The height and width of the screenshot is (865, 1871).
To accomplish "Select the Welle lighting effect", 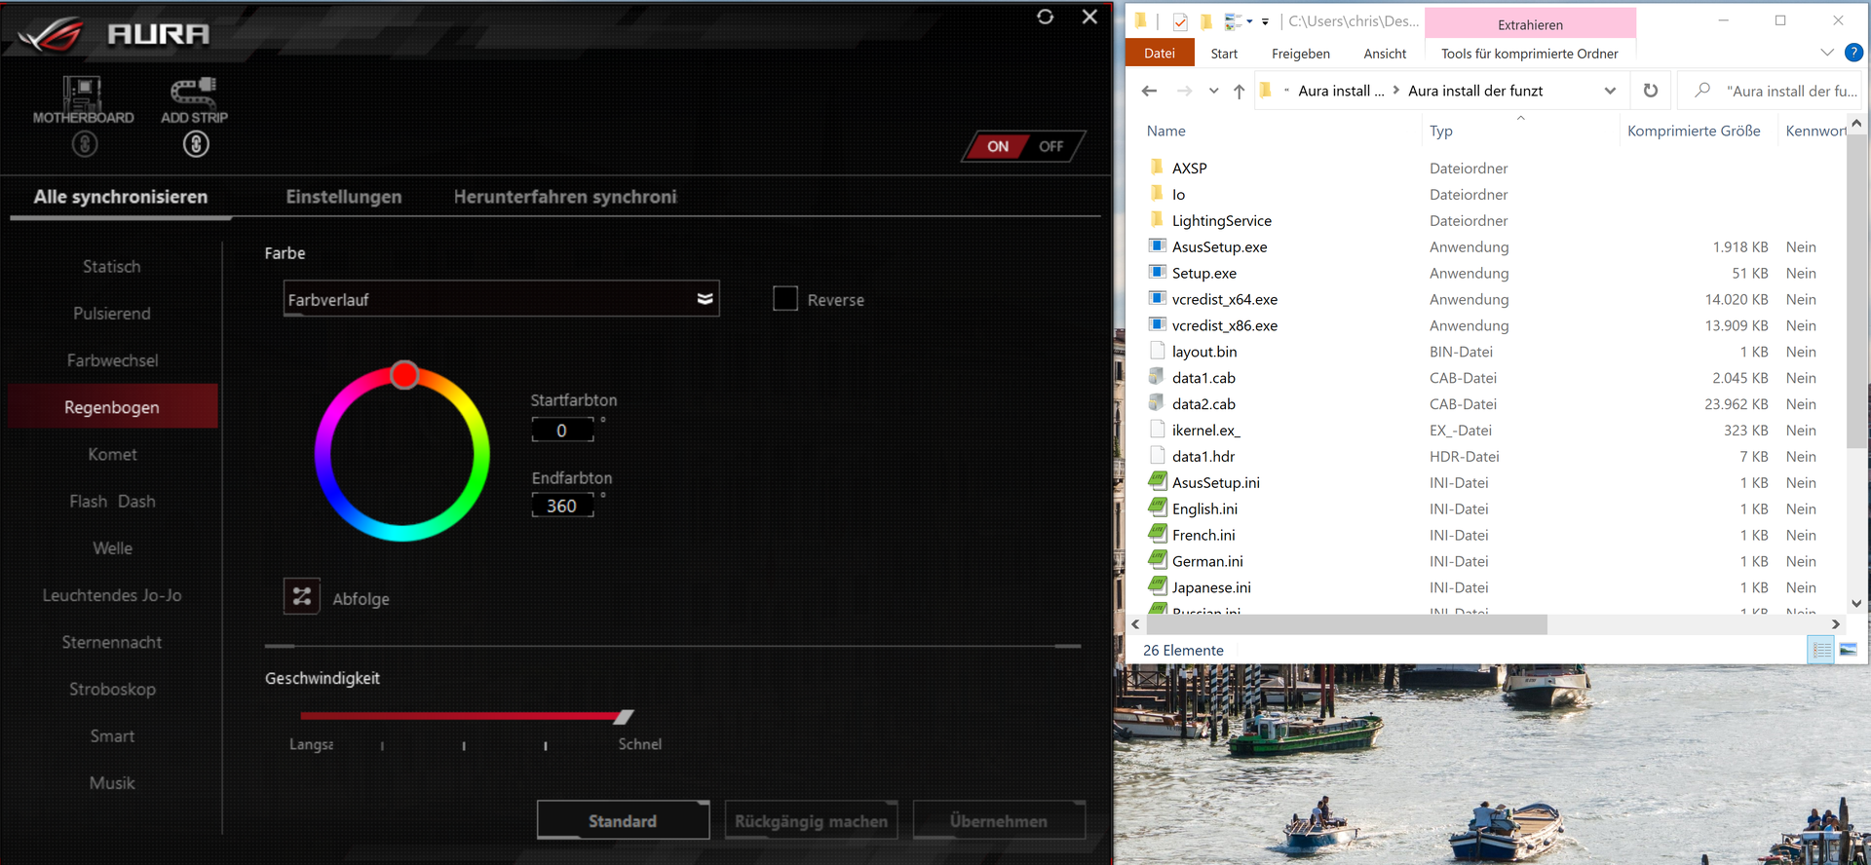I will pos(112,548).
